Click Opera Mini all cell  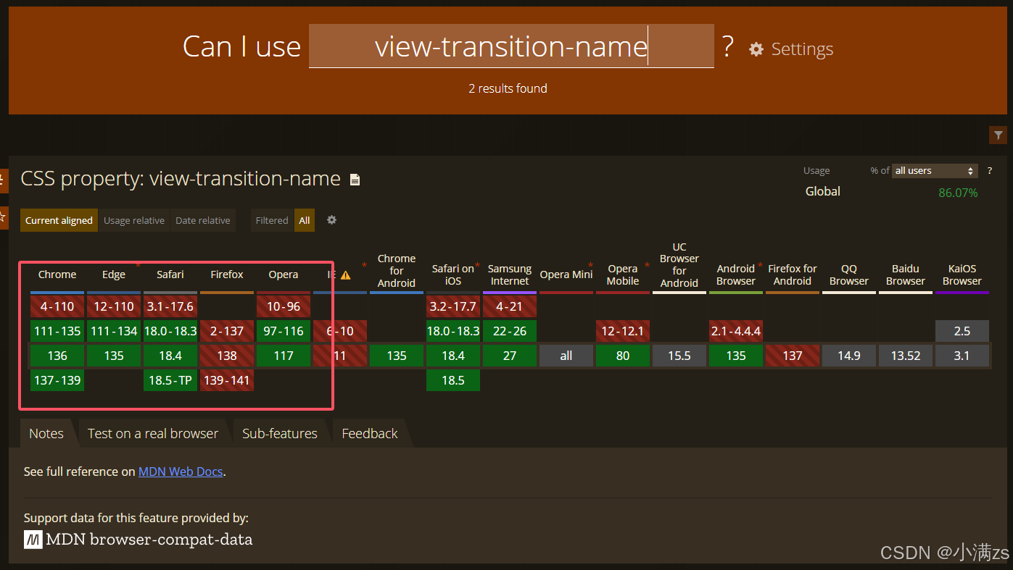pyautogui.click(x=566, y=356)
